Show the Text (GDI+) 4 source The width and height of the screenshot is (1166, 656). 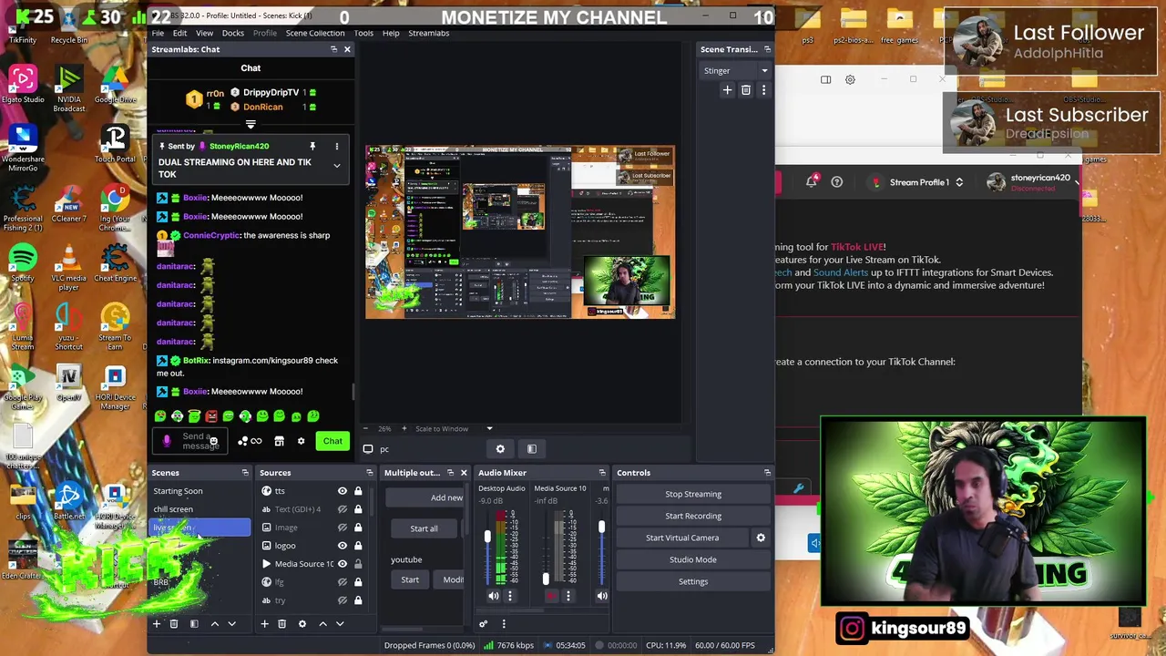[x=343, y=509]
